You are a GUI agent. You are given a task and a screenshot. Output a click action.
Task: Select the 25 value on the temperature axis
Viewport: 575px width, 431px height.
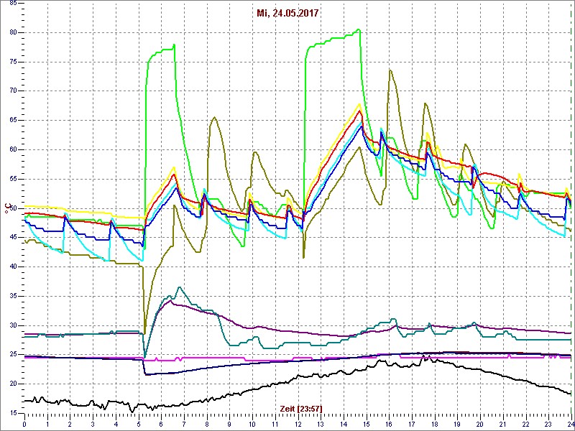pos(11,355)
